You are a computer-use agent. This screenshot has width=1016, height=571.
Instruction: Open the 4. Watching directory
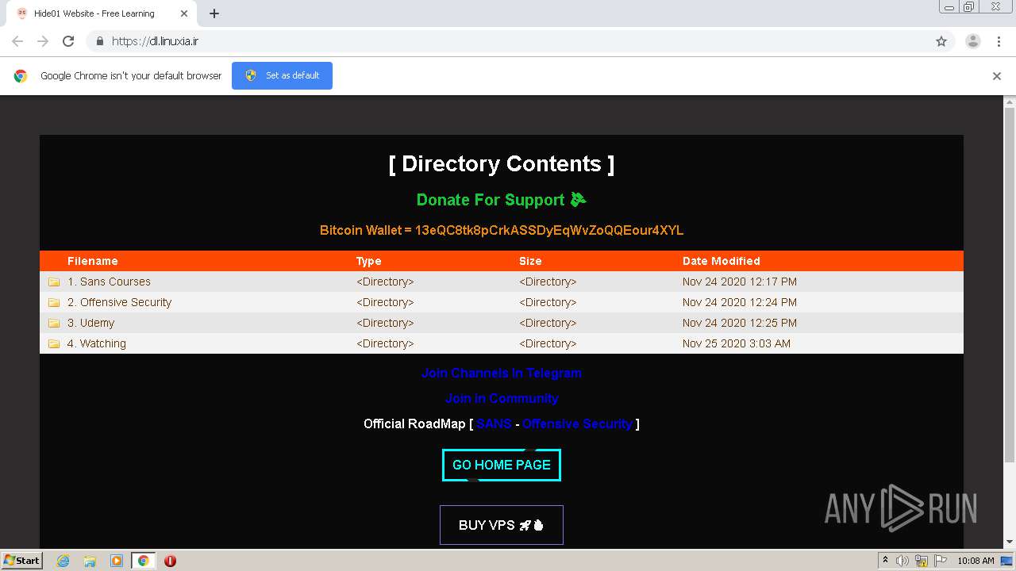click(96, 343)
